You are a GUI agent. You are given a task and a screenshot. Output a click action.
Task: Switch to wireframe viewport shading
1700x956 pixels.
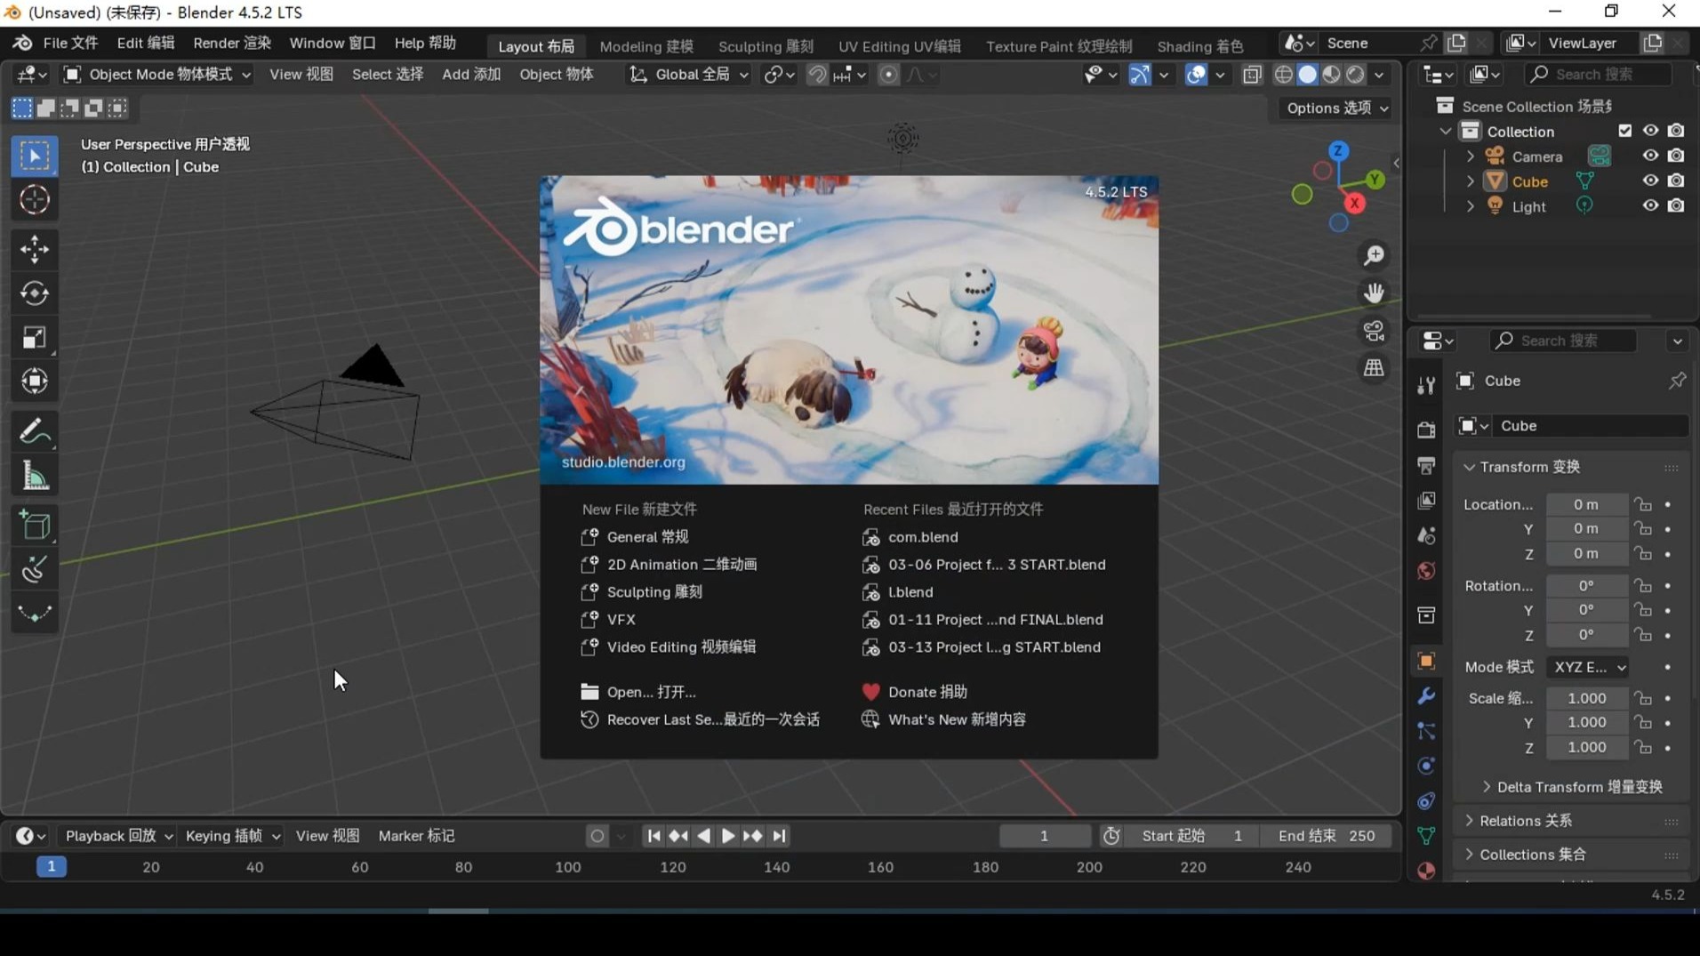pos(1283,75)
